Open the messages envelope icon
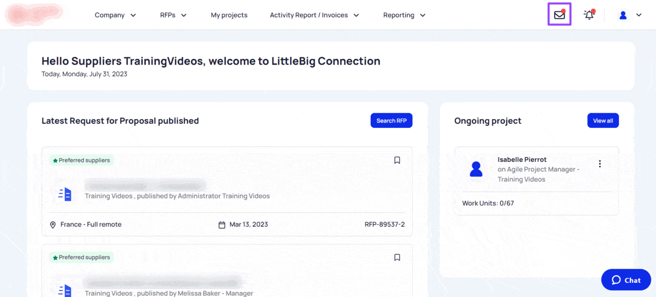 click(559, 15)
